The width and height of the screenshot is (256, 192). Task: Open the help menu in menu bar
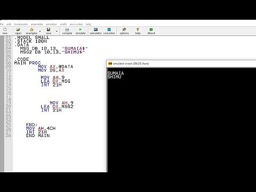[89, 24]
